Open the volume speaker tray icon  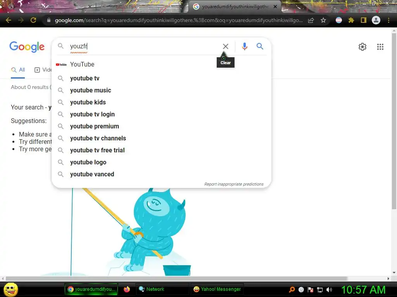click(x=329, y=290)
